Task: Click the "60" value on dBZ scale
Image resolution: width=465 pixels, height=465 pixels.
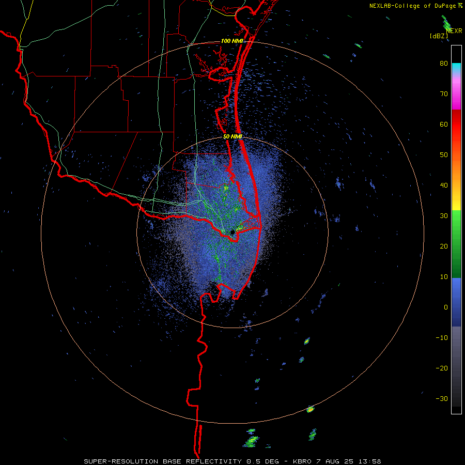Action: click(444, 124)
